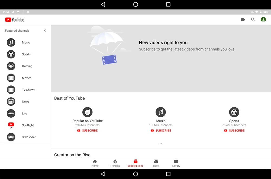Image resolution: width=271 pixels, height=179 pixels.
Task: Select the 360° Video headset icon
Action: (x=11, y=137)
